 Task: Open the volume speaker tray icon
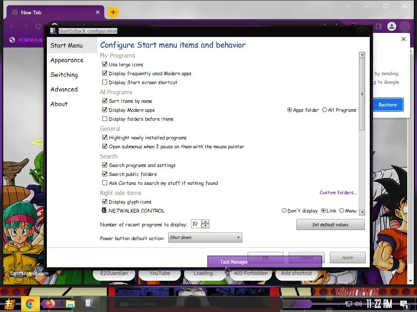click(x=358, y=304)
